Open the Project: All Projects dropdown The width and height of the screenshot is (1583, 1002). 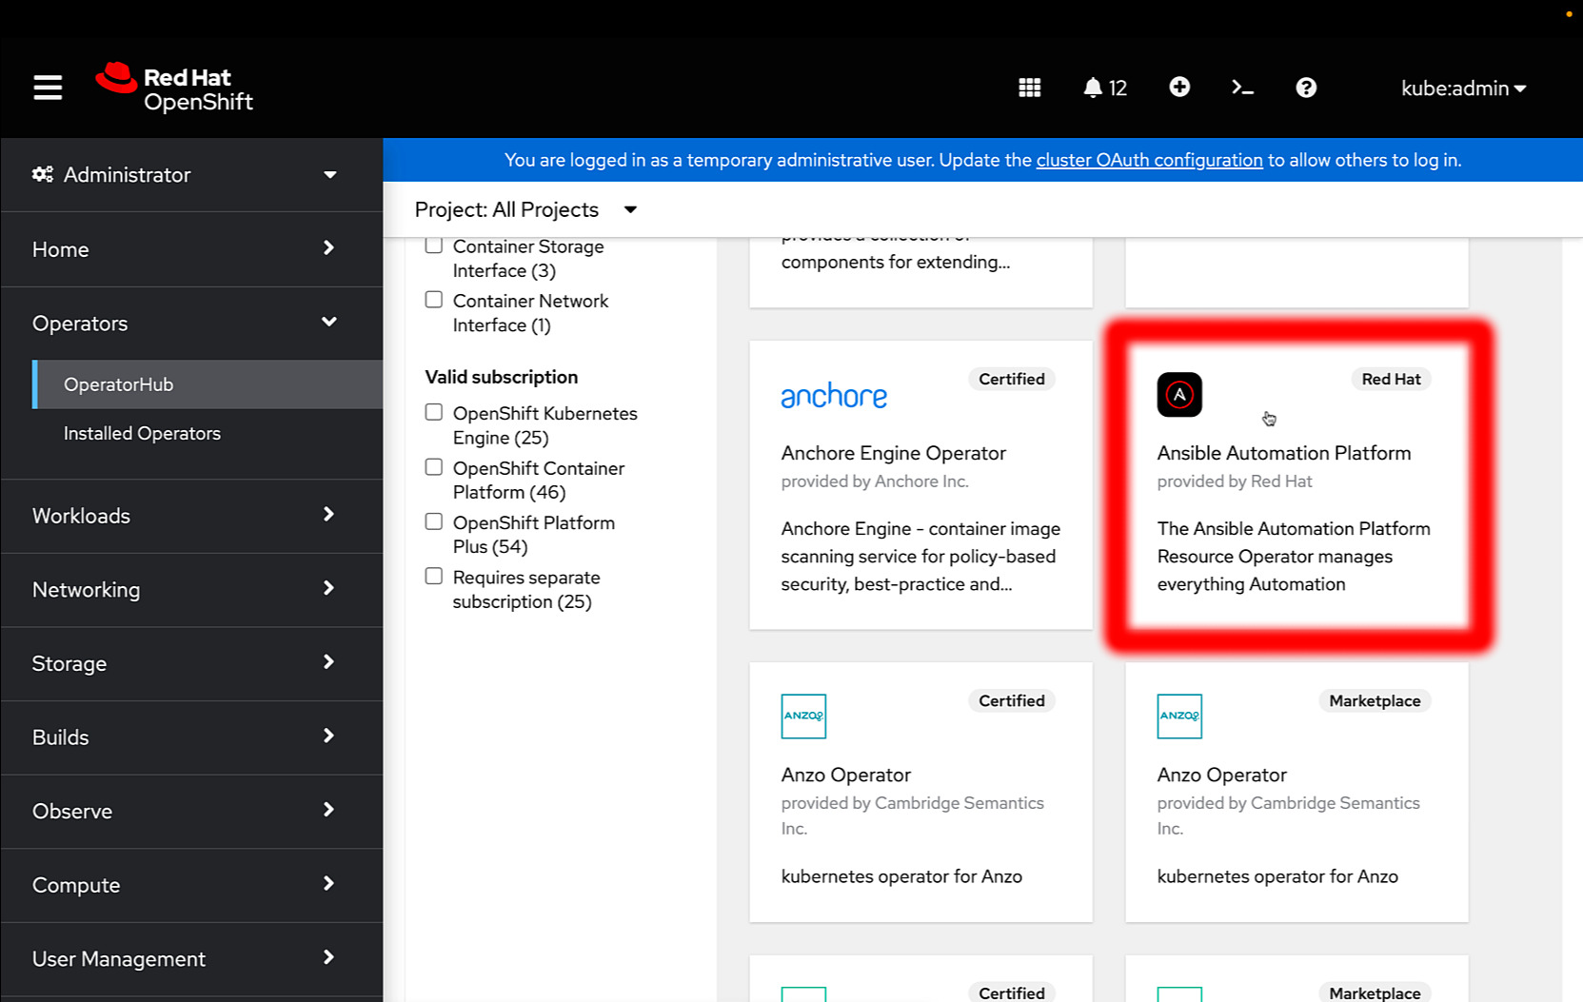tap(525, 209)
